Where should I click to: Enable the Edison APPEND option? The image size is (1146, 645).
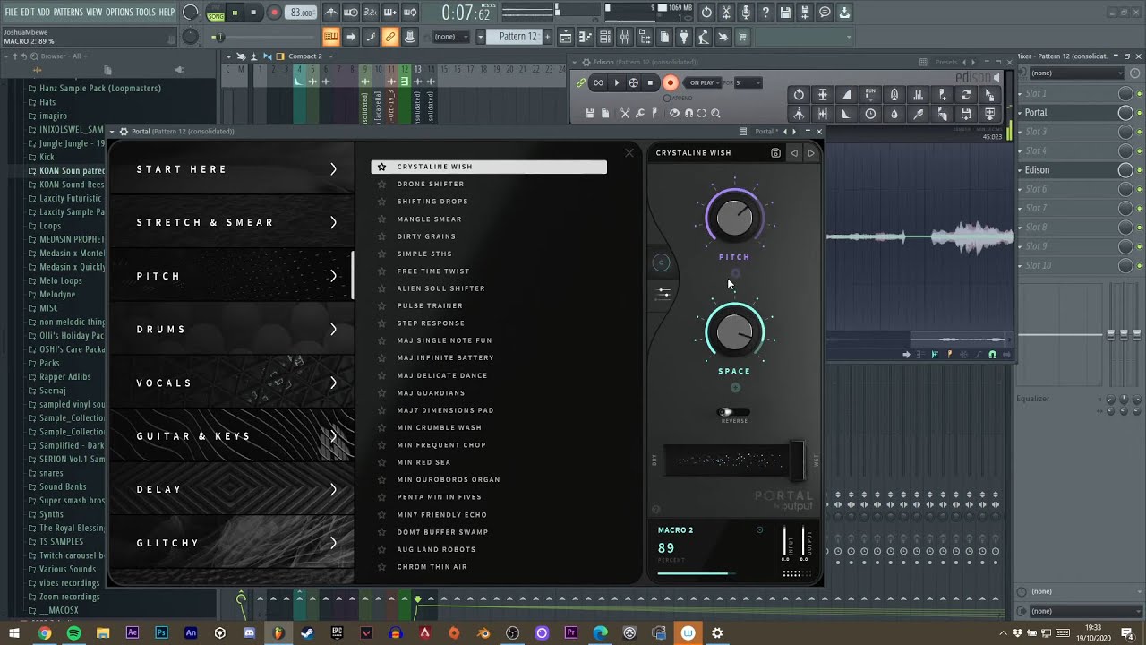point(678,98)
